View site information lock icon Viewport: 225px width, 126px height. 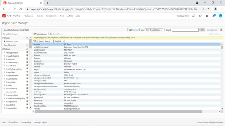click(x=28, y=9)
